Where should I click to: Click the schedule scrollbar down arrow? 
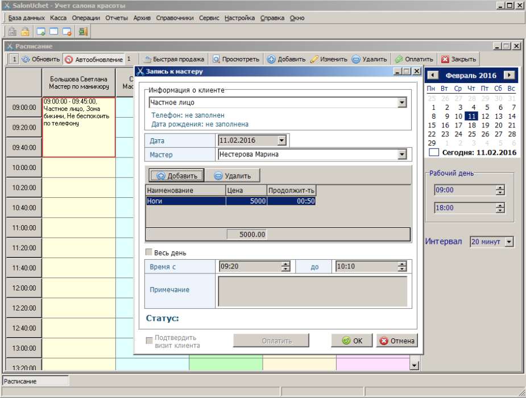415,366
